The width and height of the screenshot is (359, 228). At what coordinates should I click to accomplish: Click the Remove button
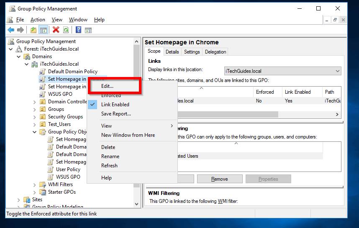[220, 179]
